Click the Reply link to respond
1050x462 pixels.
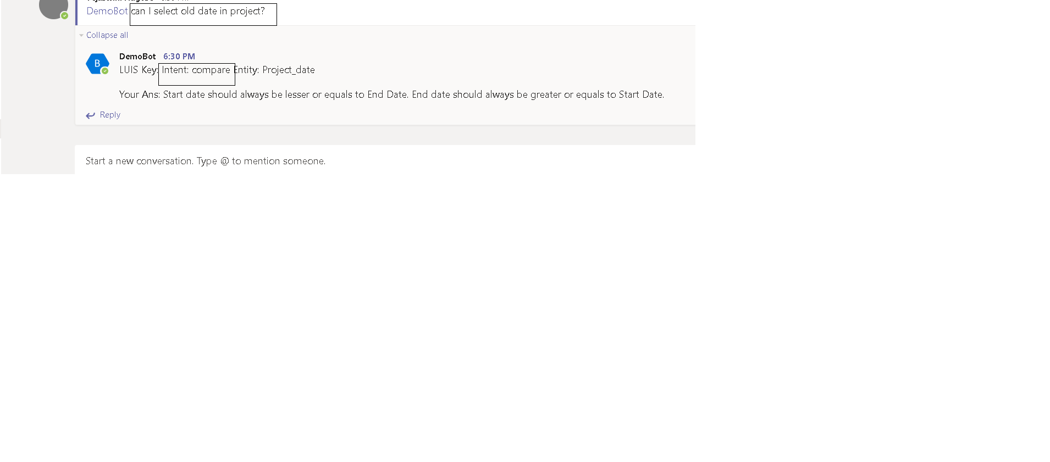[109, 115]
